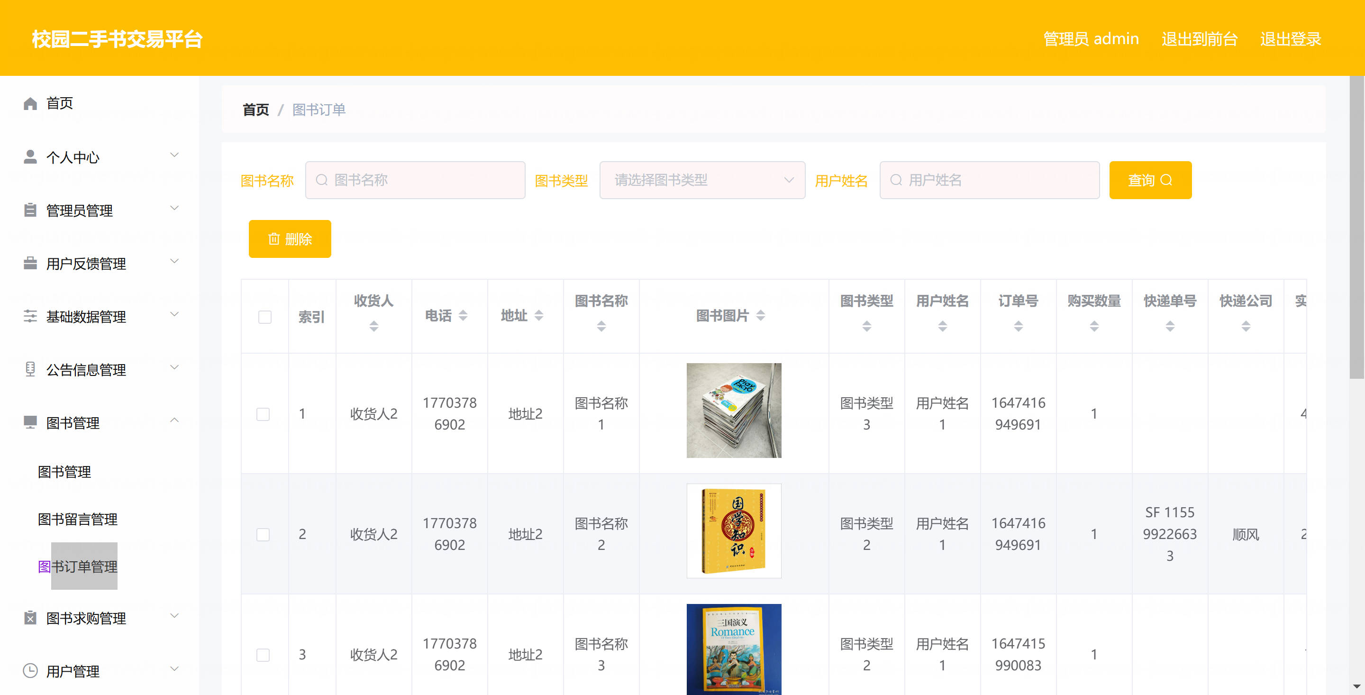This screenshot has height=695, width=1365.
Task: Click 退出到前台 link in header
Action: point(1199,39)
